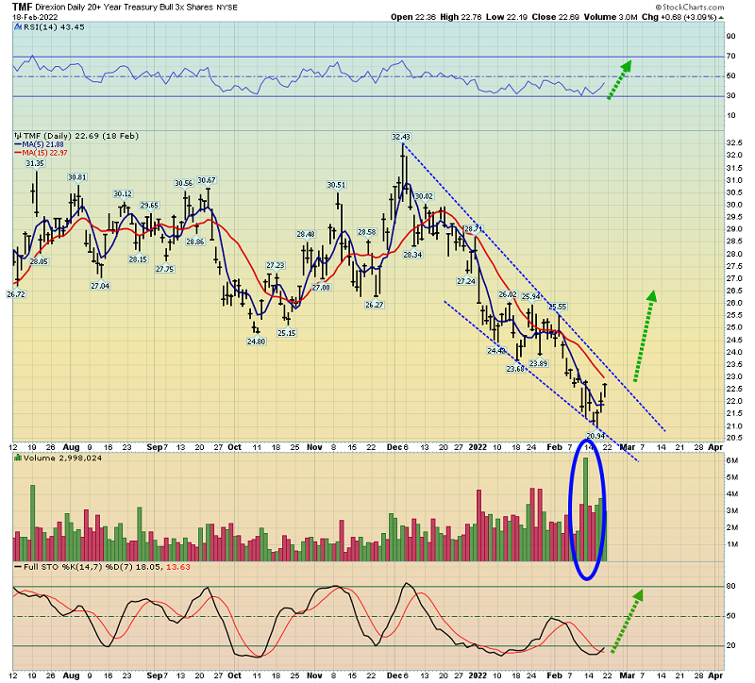This screenshot has height=683, width=755.
Task: Click the black line marker before Full STO
Action: click(x=18, y=567)
